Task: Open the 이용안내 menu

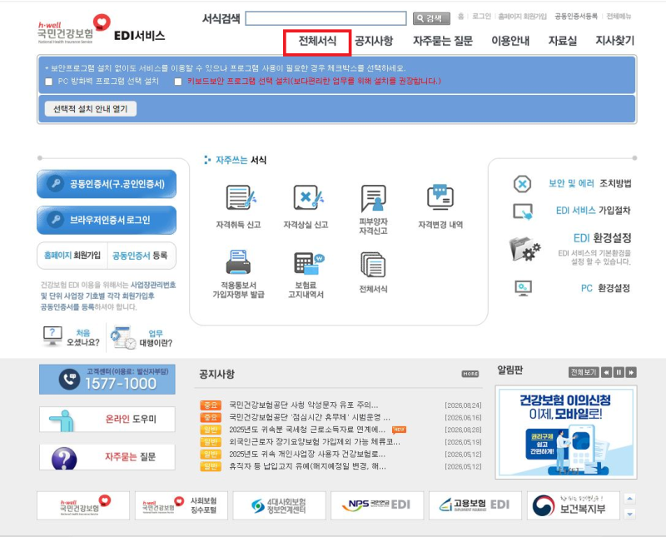Action: 510,41
